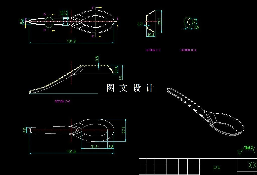Select the isometric spoon 3D view
Image resolution: width=257 pixels, height=175 pixels.
(x=205, y=112)
